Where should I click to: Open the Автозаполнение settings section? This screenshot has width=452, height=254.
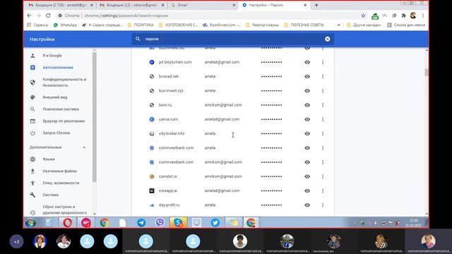click(x=59, y=68)
